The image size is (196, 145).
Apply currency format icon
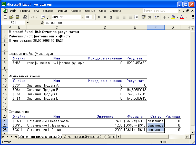[143, 17]
